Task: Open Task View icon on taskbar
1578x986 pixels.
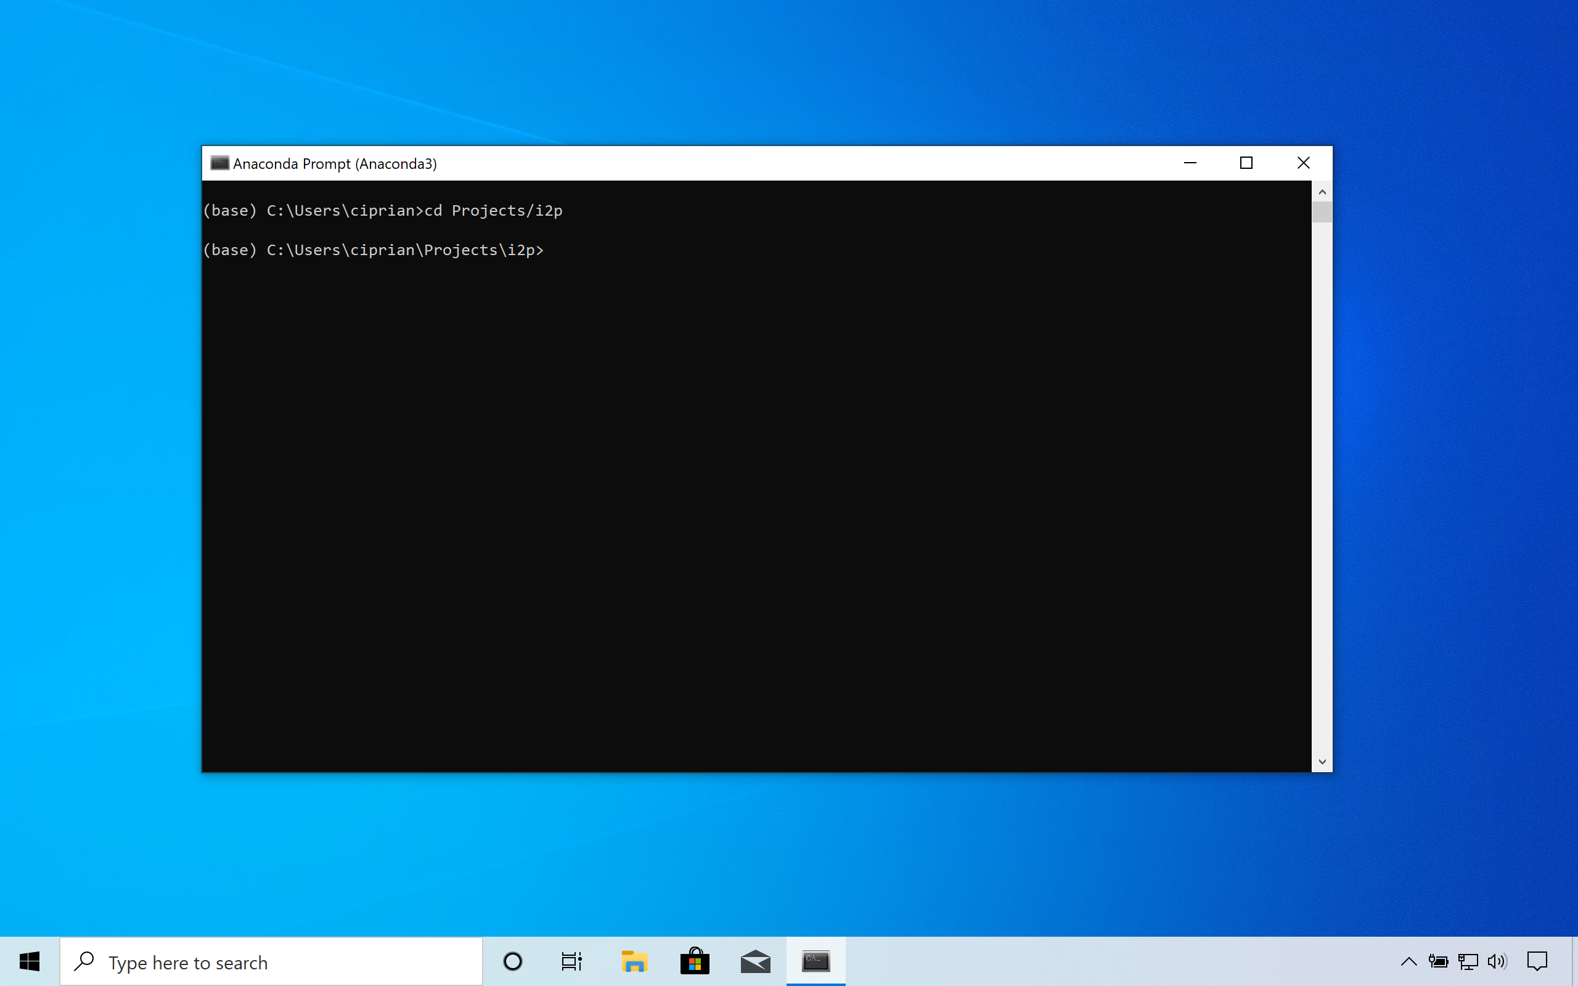Action: coord(571,962)
